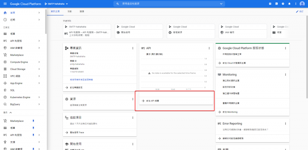Open the user account avatar
This screenshot has height=150, width=308.
click(x=302, y=4)
